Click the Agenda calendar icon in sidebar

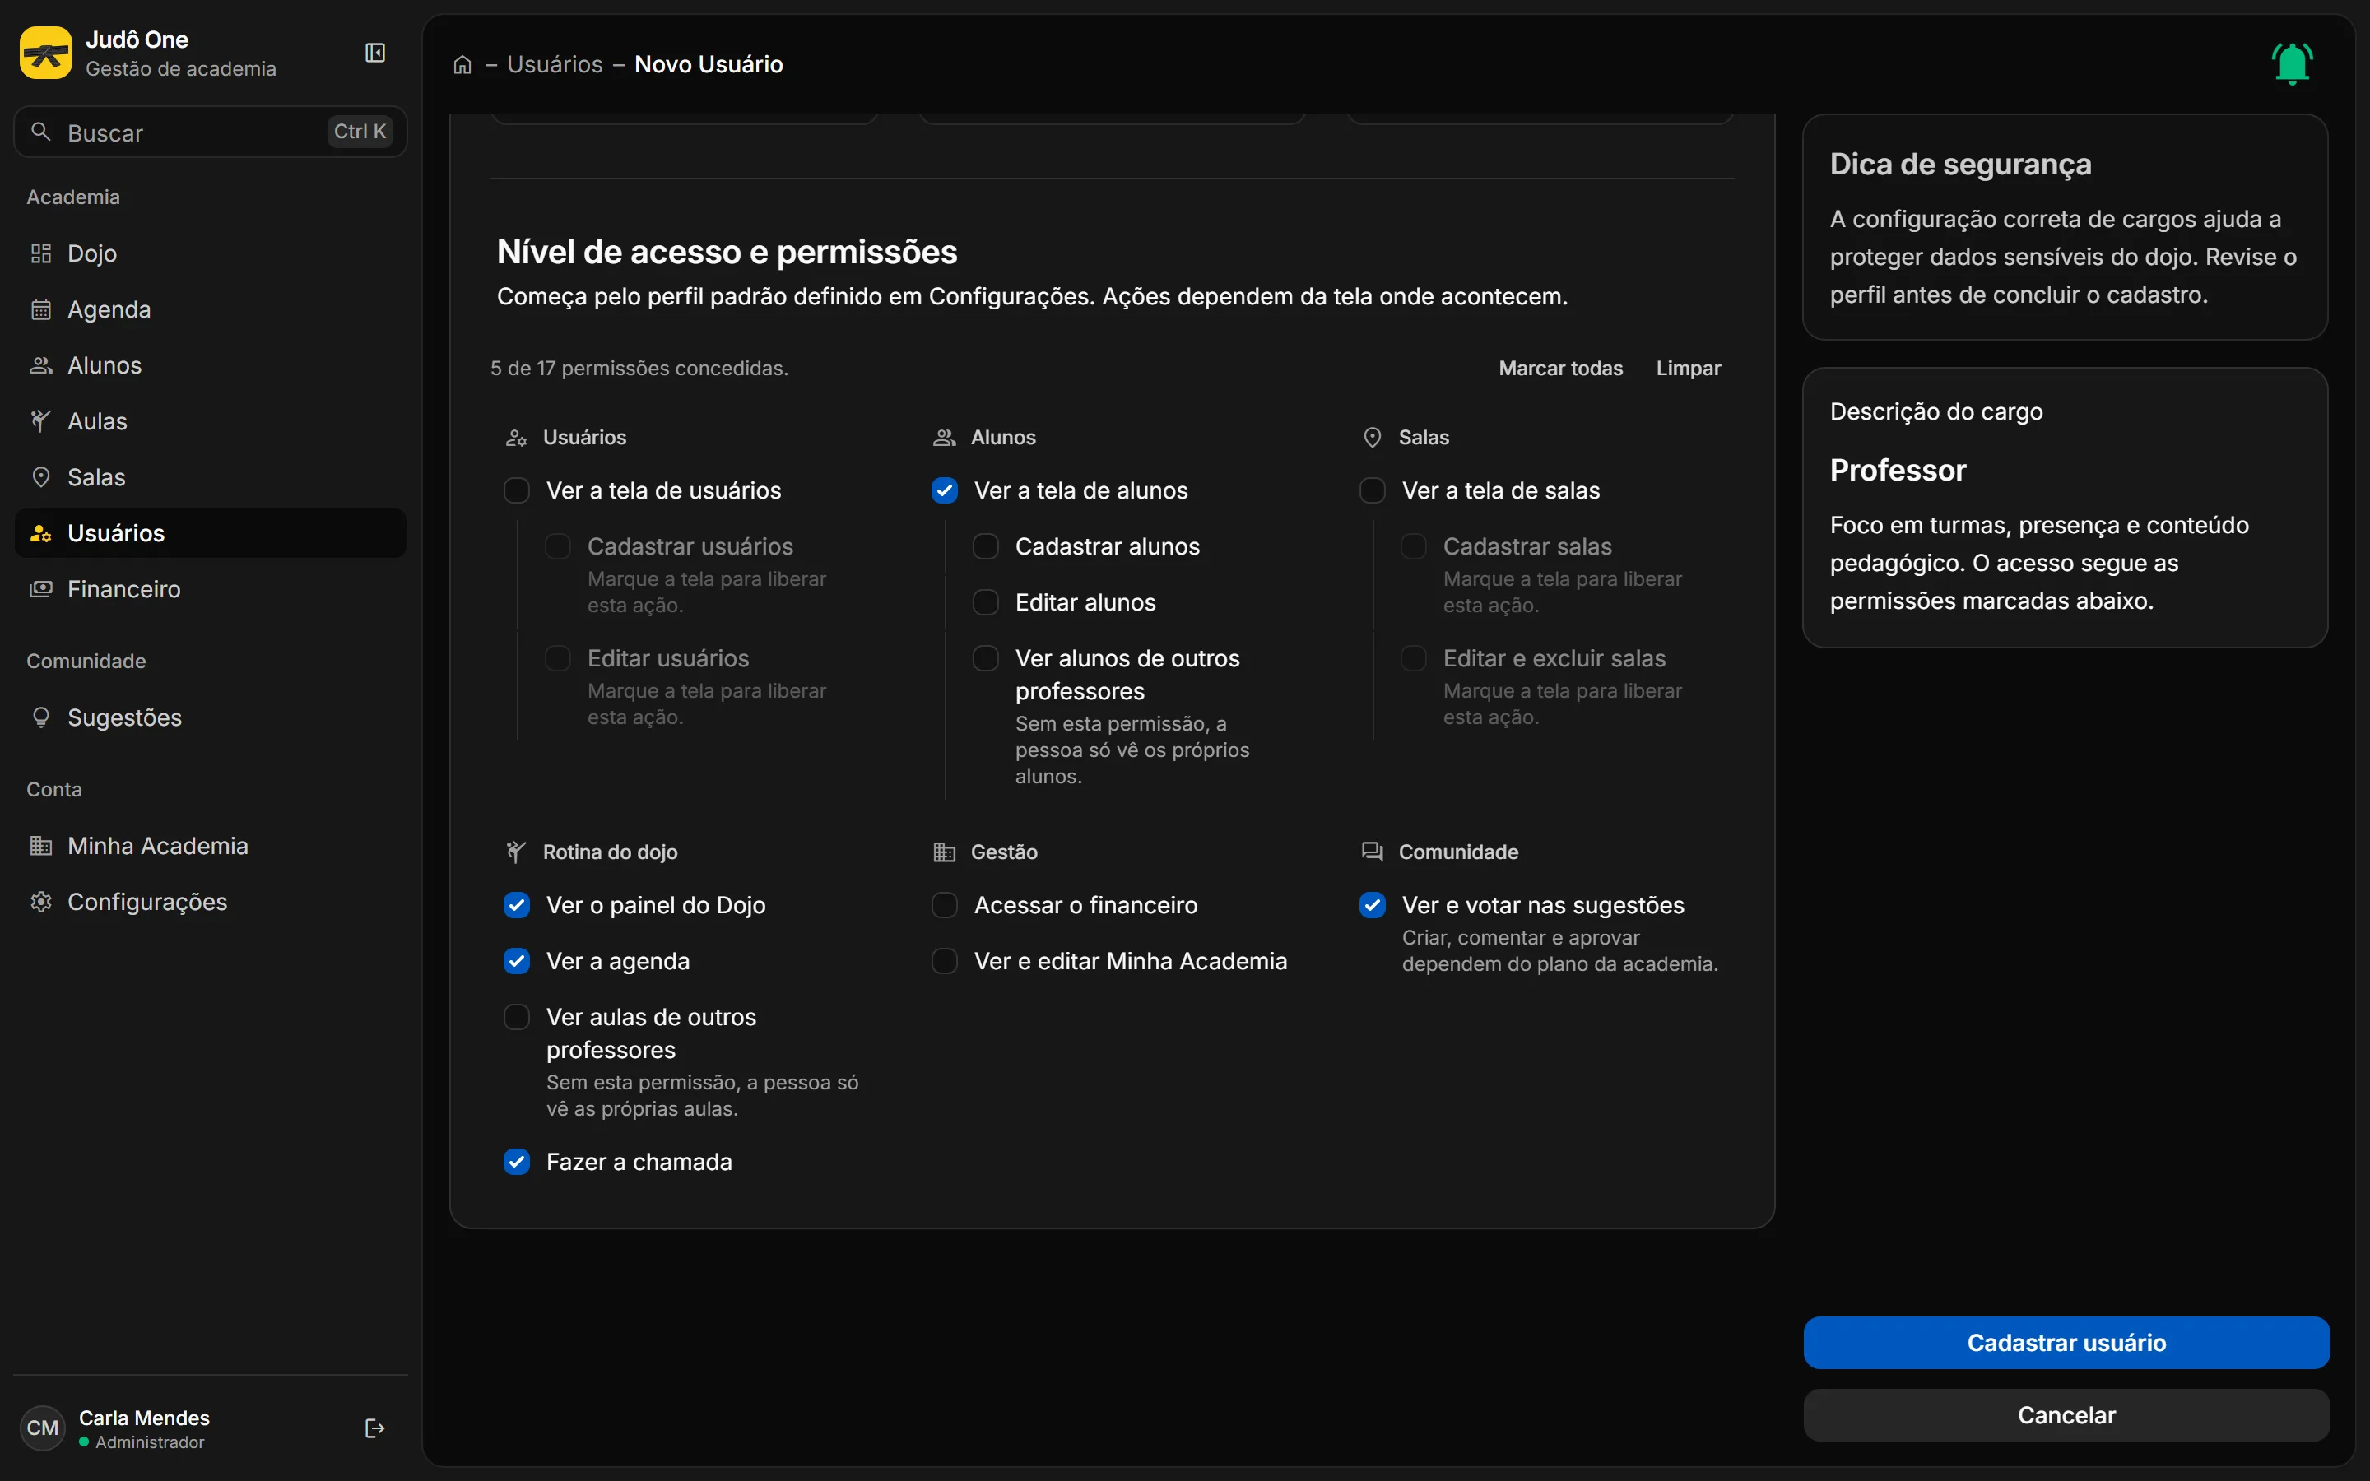[41, 309]
